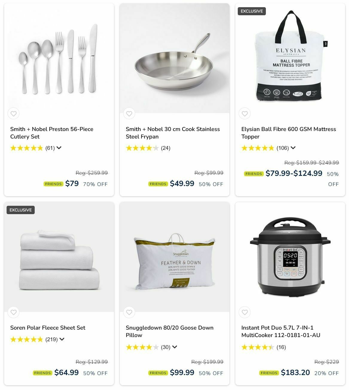The width and height of the screenshot is (349, 390).
Task: Wishlist the Snuggledown Goose Down Pillow
Action: click(x=129, y=313)
